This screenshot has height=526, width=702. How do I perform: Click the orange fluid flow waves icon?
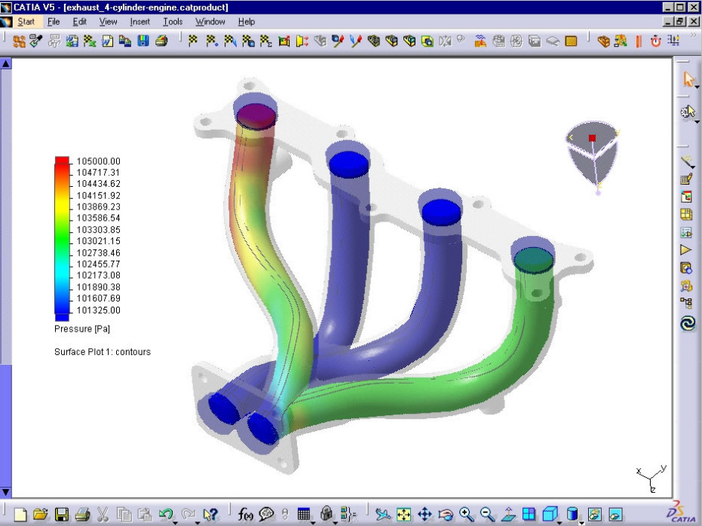pyautogui.click(x=480, y=41)
